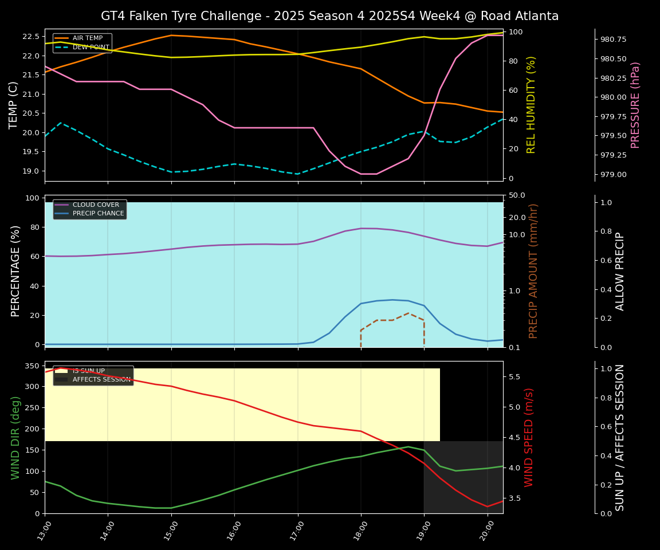660x550 pixels.
Task: Select the PRECIP CHANCE legend entry
Action: click(x=98, y=214)
